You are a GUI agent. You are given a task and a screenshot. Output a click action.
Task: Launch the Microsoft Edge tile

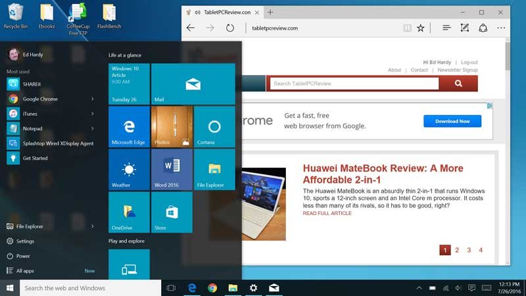click(129, 127)
